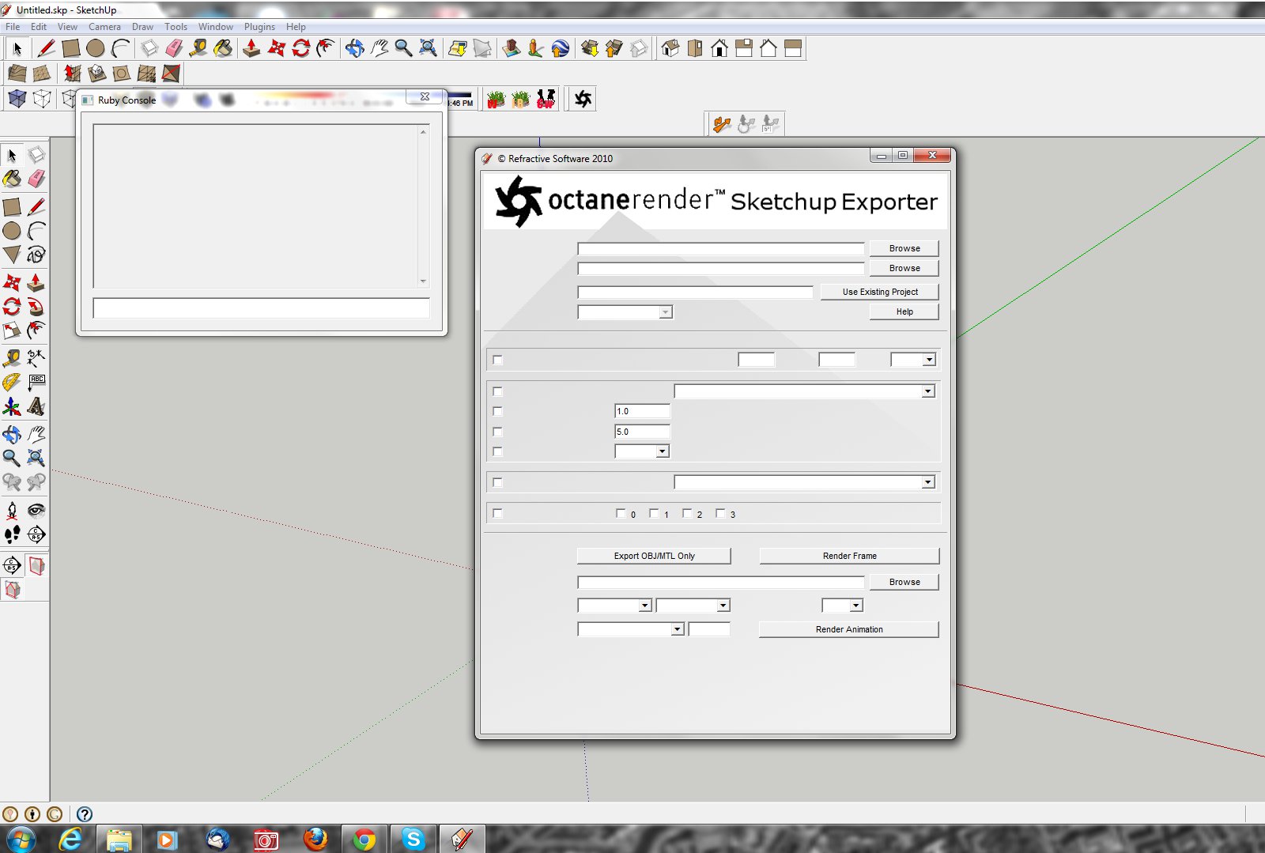The image size is (1265, 853).
Task: Click the Render Animation button
Action: pos(849,629)
